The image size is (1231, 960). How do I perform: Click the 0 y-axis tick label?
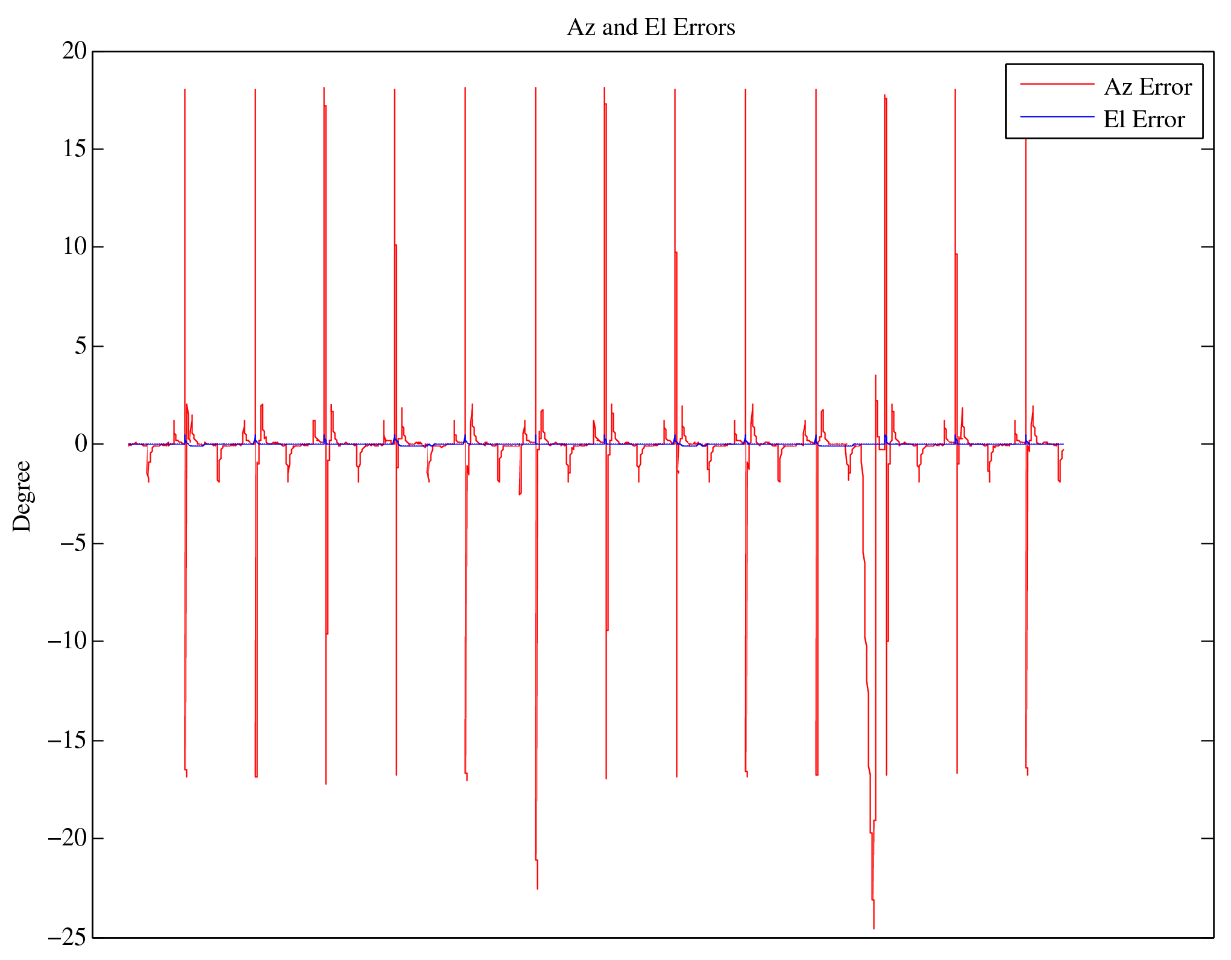(x=81, y=444)
